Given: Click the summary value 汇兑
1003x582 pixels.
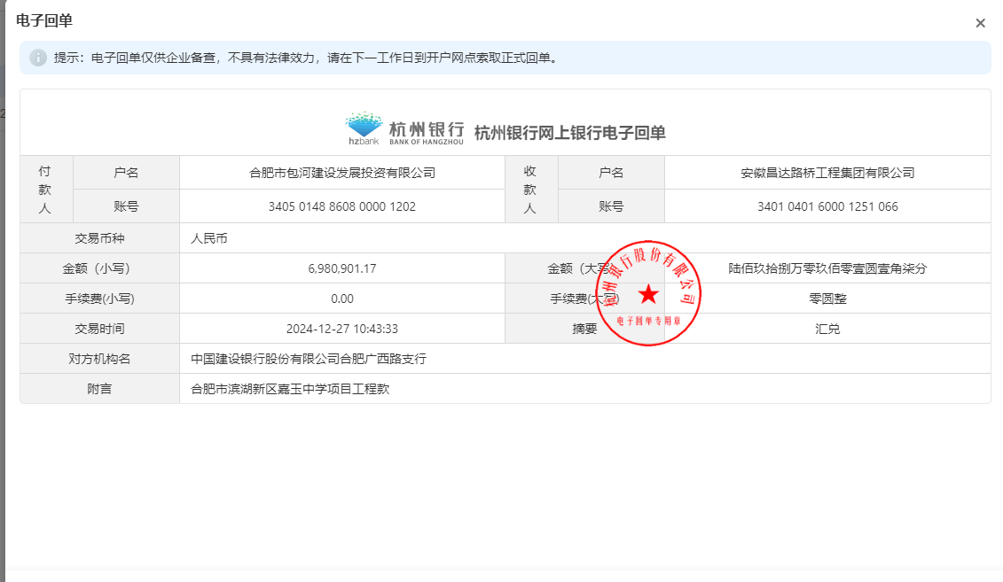Looking at the screenshot, I should click(827, 329).
